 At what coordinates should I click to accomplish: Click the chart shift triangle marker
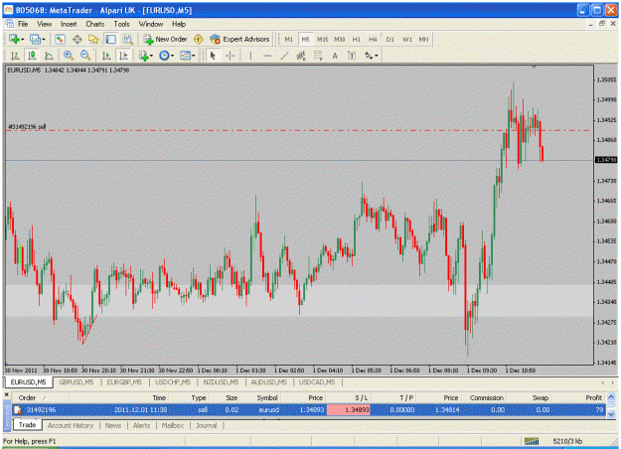click(x=534, y=67)
